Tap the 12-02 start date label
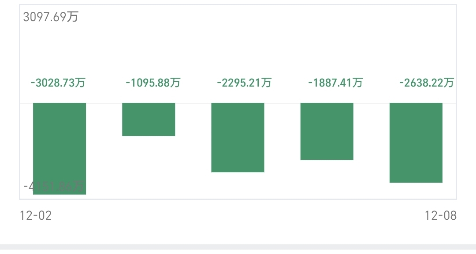 click(36, 216)
